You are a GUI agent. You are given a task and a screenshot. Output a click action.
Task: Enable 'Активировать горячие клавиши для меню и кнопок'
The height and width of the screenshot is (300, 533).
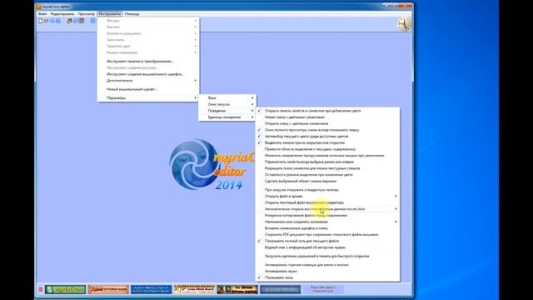click(327, 265)
